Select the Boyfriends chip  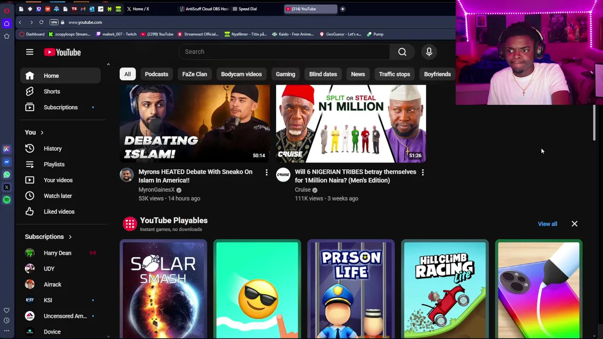point(437,74)
